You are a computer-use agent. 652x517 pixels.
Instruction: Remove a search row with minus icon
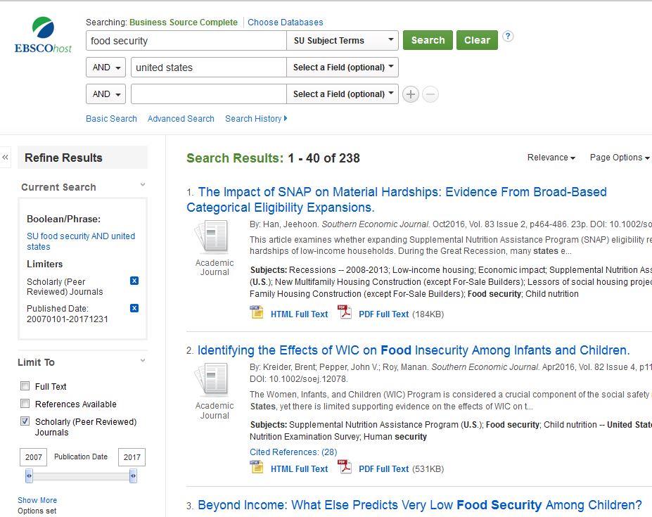click(430, 94)
